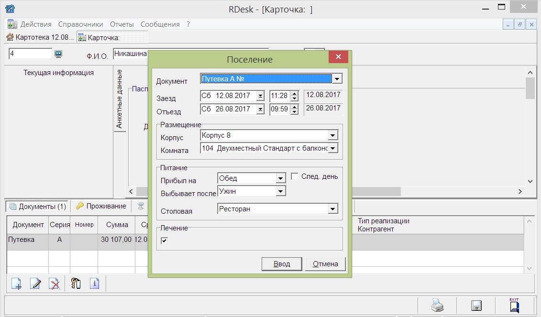Switch to the Проживание tab

click(x=101, y=206)
